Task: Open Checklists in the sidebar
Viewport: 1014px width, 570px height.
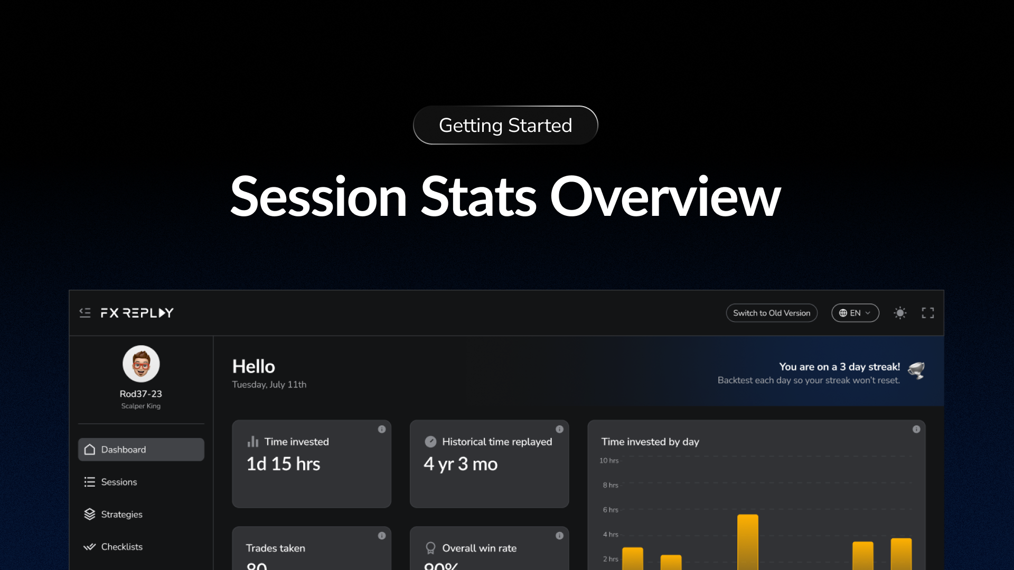Action: 121,547
